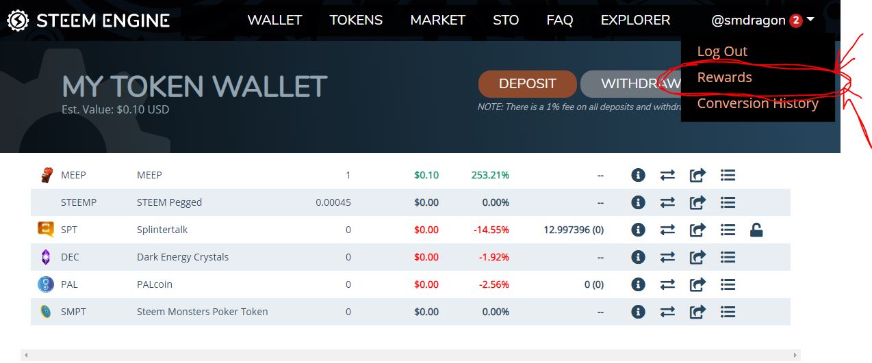Open market exchange for DEC
872x363 pixels.
(667, 257)
